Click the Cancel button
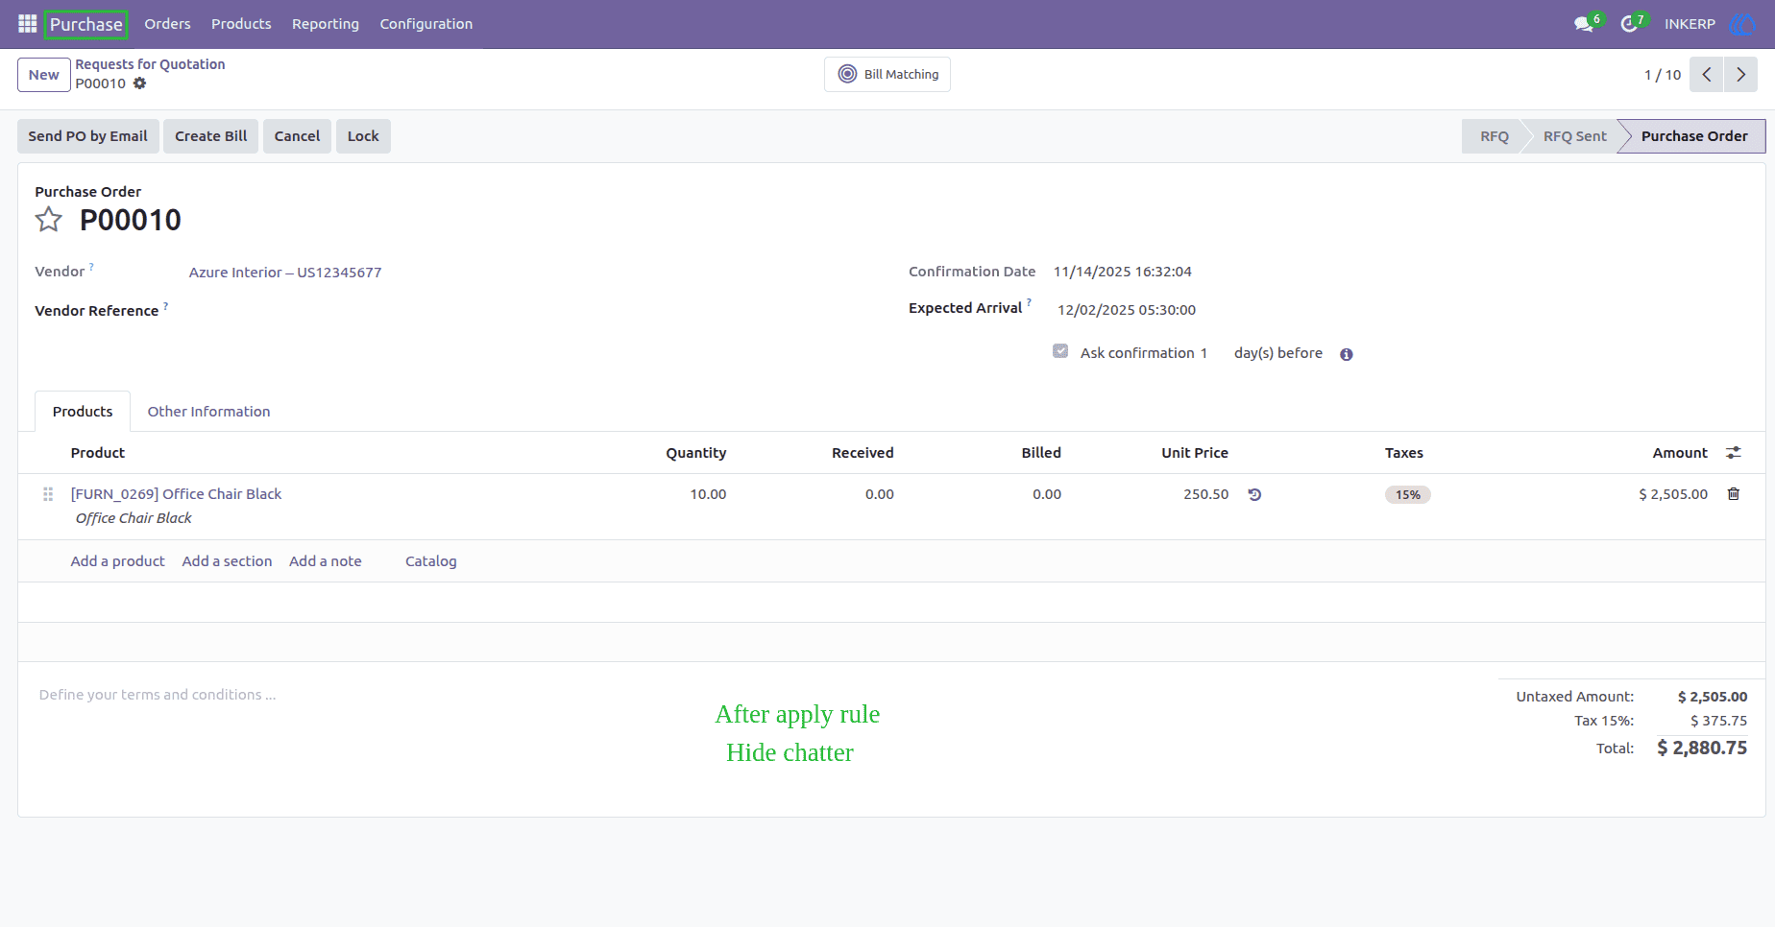This screenshot has width=1775, height=927. [297, 136]
